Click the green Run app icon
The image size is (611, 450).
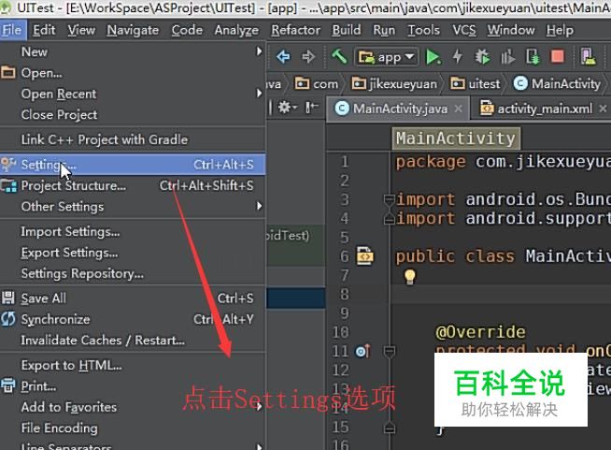[x=433, y=57]
